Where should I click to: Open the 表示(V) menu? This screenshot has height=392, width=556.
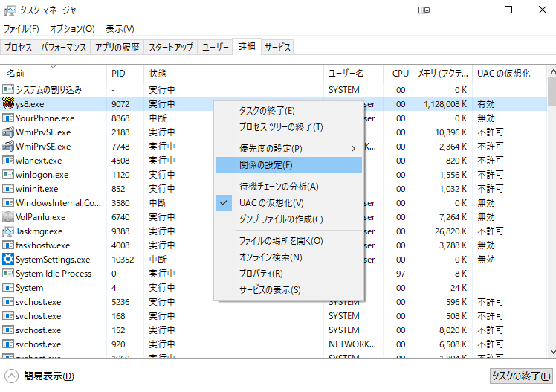(x=120, y=29)
